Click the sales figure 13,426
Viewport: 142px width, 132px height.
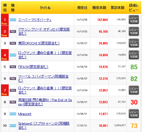pyautogui.click(x=103, y=67)
